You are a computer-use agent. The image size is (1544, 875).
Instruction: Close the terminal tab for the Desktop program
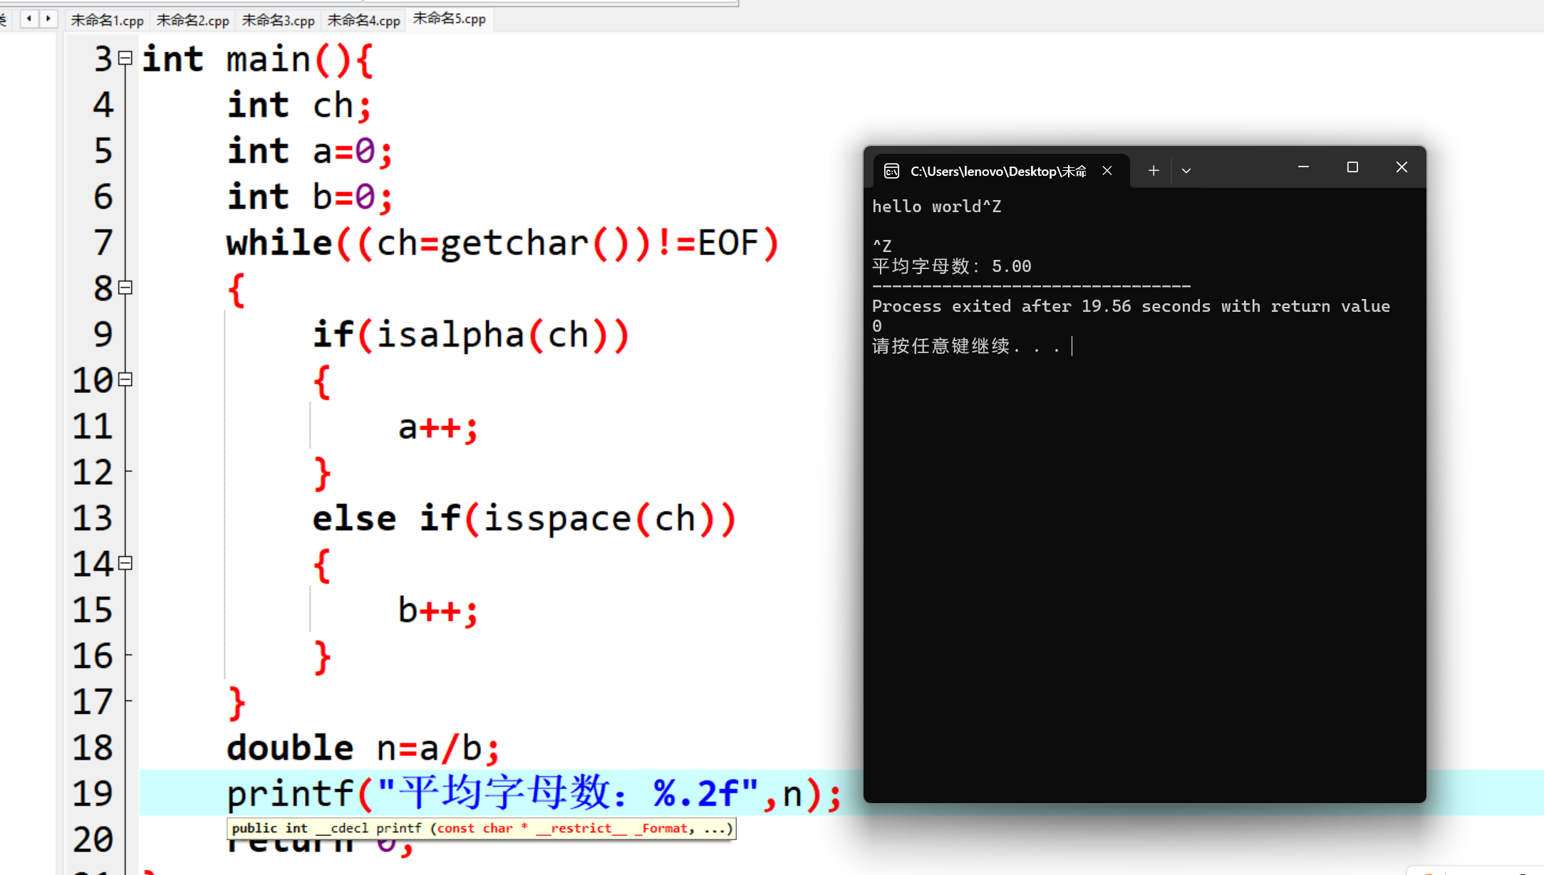pyautogui.click(x=1107, y=171)
